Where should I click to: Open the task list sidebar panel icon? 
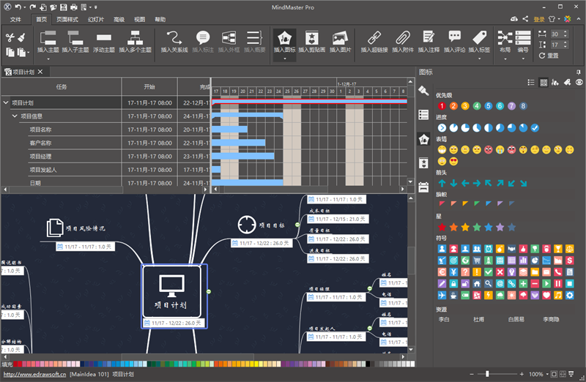(x=423, y=115)
